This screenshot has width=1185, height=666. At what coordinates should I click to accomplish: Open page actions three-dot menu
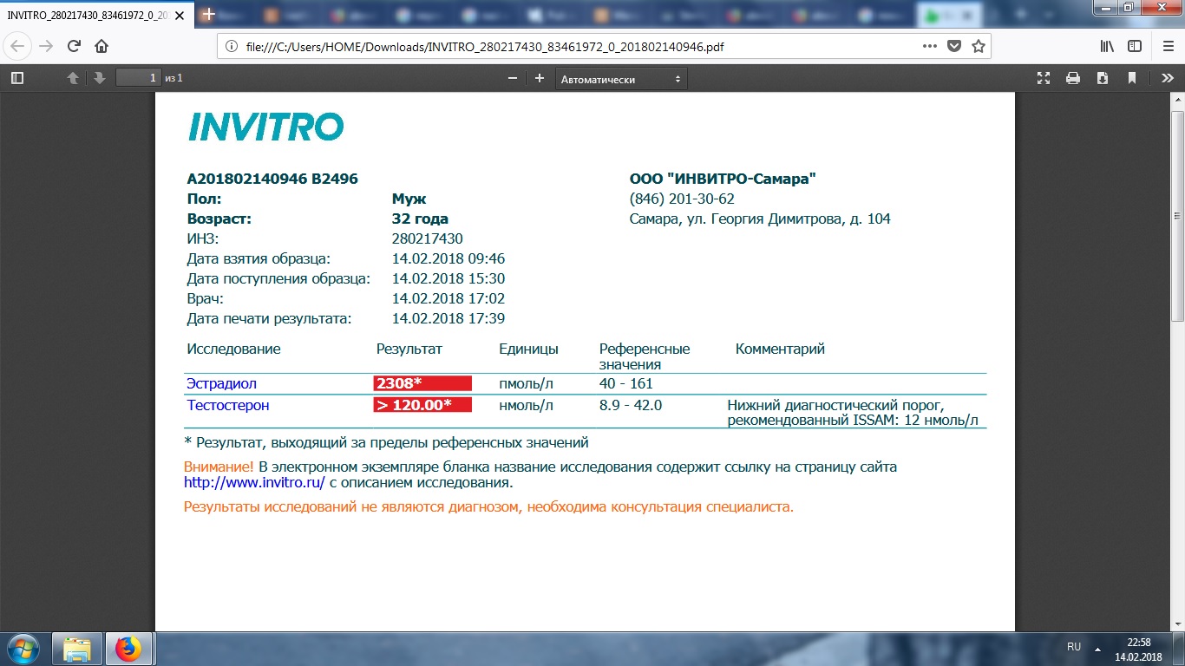click(x=930, y=46)
